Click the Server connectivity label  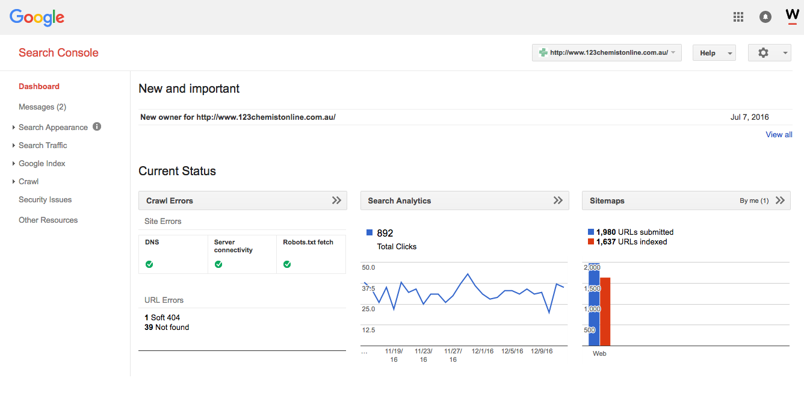point(233,246)
